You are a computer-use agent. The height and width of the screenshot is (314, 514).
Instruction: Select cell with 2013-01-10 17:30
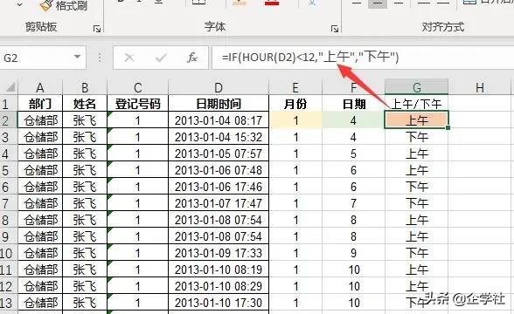[x=219, y=303]
